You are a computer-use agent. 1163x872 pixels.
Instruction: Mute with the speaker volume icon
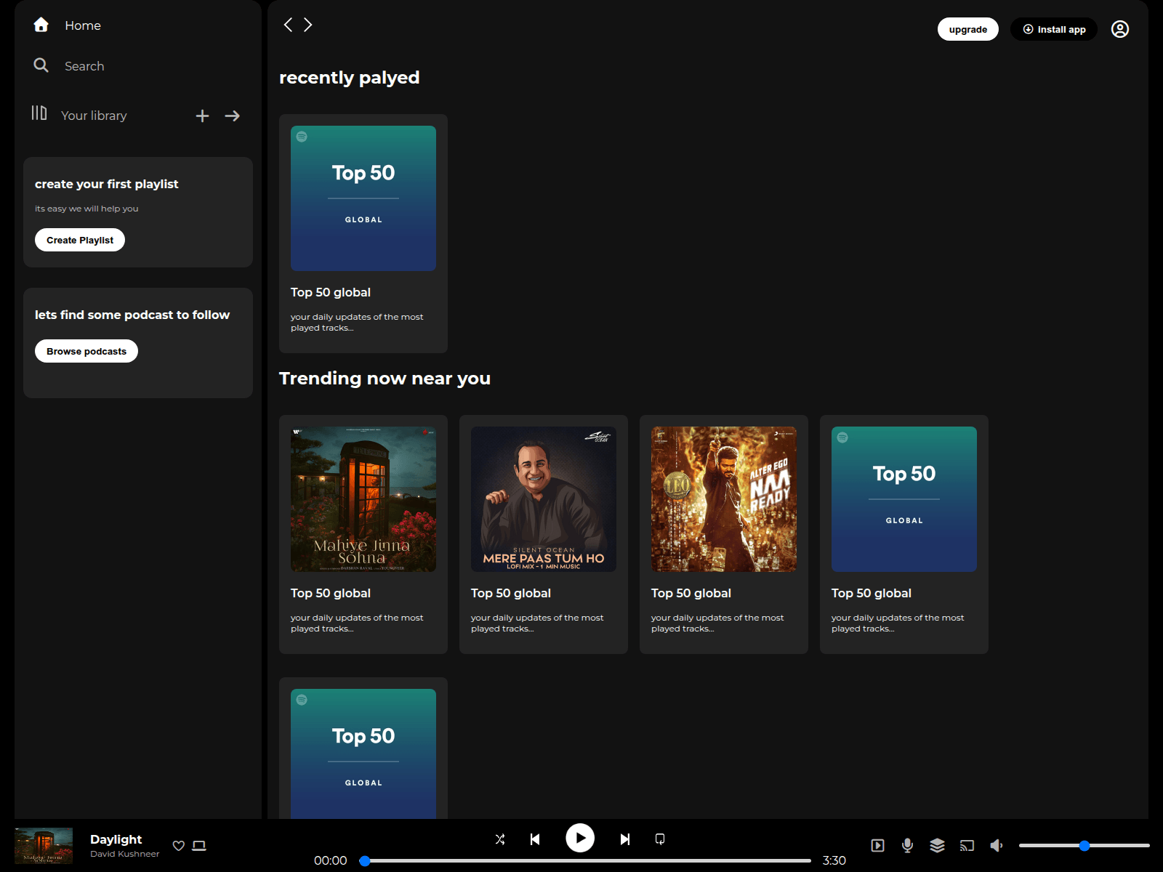(x=997, y=845)
